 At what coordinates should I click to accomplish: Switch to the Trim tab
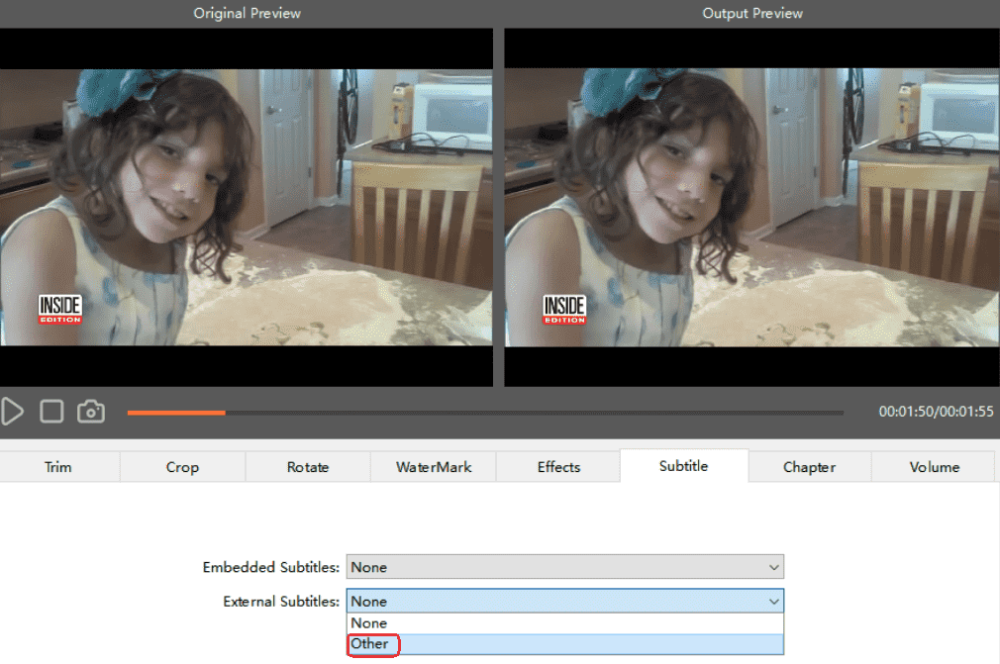[58, 467]
